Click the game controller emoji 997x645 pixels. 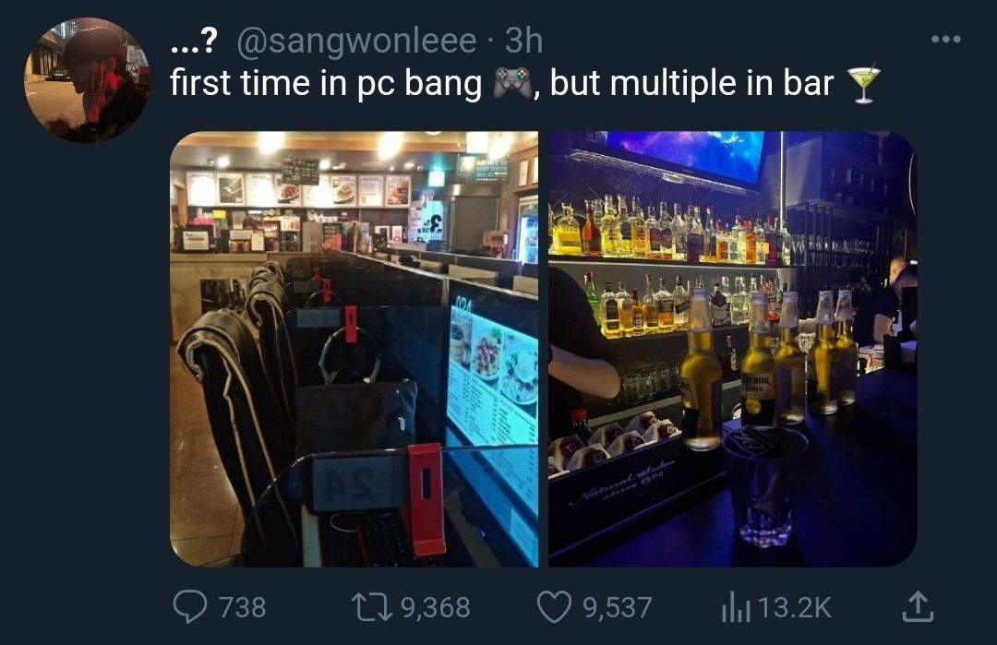point(512,83)
